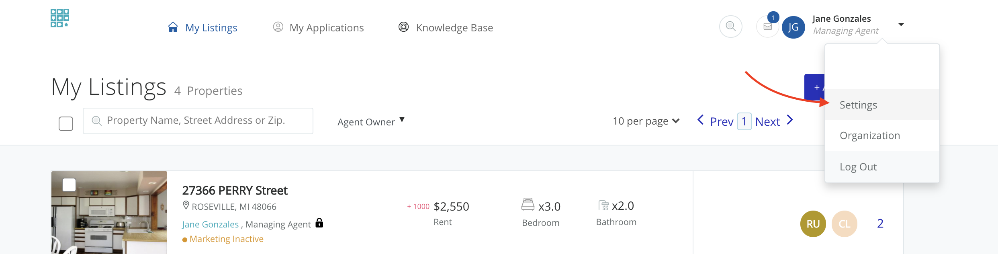The width and height of the screenshot is (998, 254).
Task: Click the RU applicant avatar
Action: click(x=813, y=224)
